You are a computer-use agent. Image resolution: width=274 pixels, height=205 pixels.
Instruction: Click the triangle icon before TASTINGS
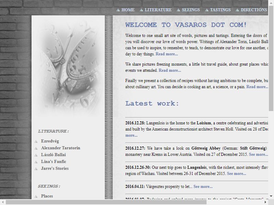pos(207,10)
